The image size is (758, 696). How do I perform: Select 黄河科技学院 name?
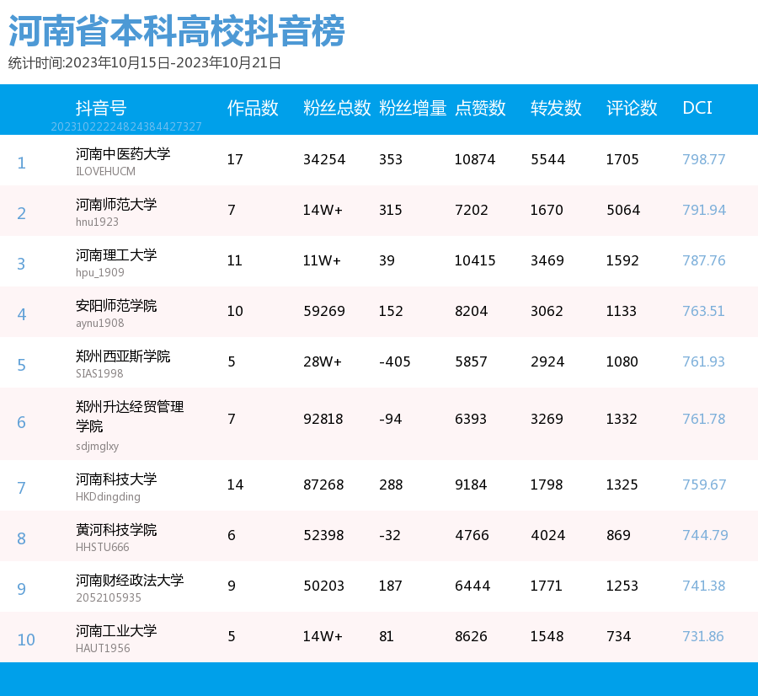pos(116,530)
